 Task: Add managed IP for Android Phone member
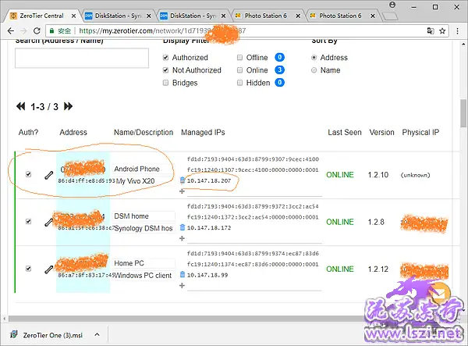[182, 191]
